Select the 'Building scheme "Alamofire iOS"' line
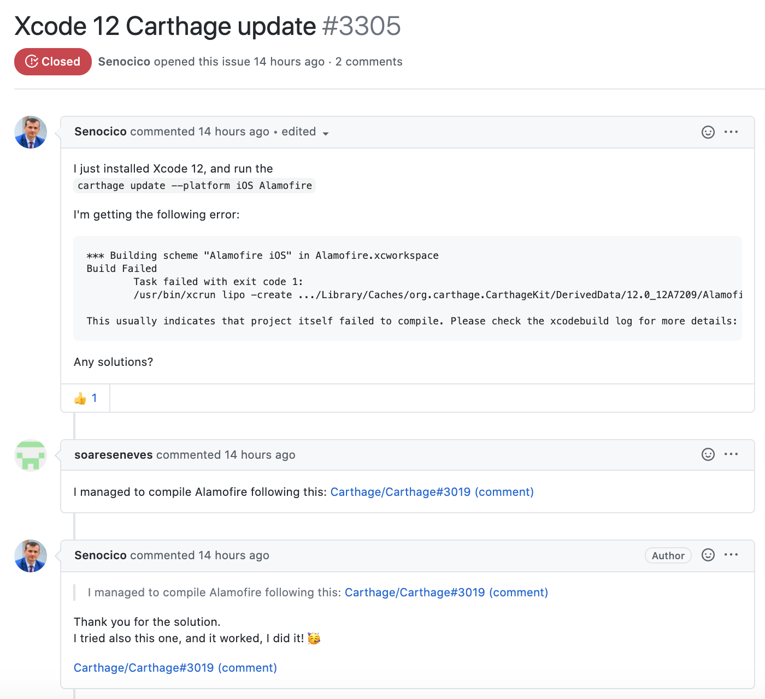The height and width of the screenshot is (699, 765). (263, 256)
